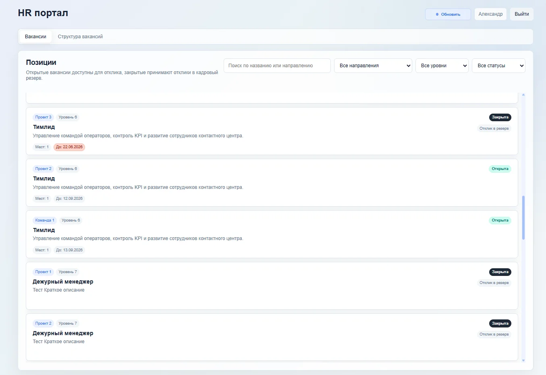546x375 pixels.
Task: Click the positions list scrollbar thumb
Action: (523, 218)
